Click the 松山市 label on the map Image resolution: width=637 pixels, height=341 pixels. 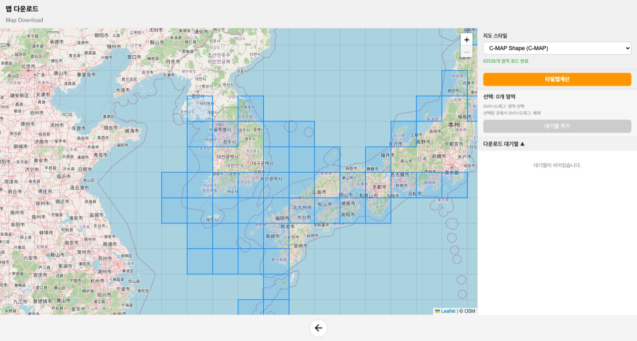(325, 204)
